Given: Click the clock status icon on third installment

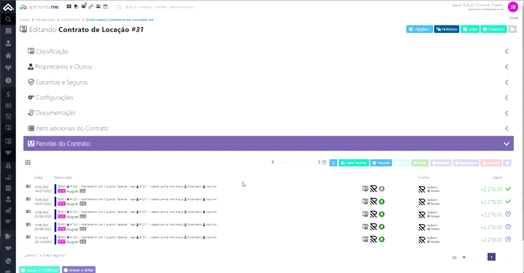Looking at the screenshot, I should click(x=508, y=214).
